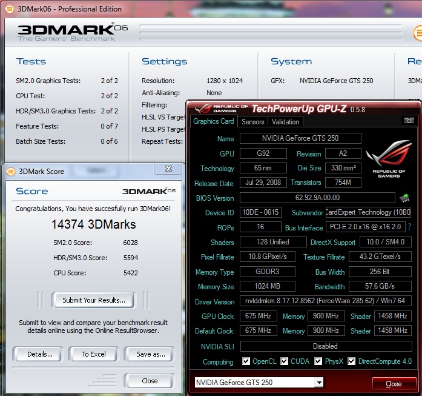
Task: Switch to the Validation tab
Action: point(285,121)
